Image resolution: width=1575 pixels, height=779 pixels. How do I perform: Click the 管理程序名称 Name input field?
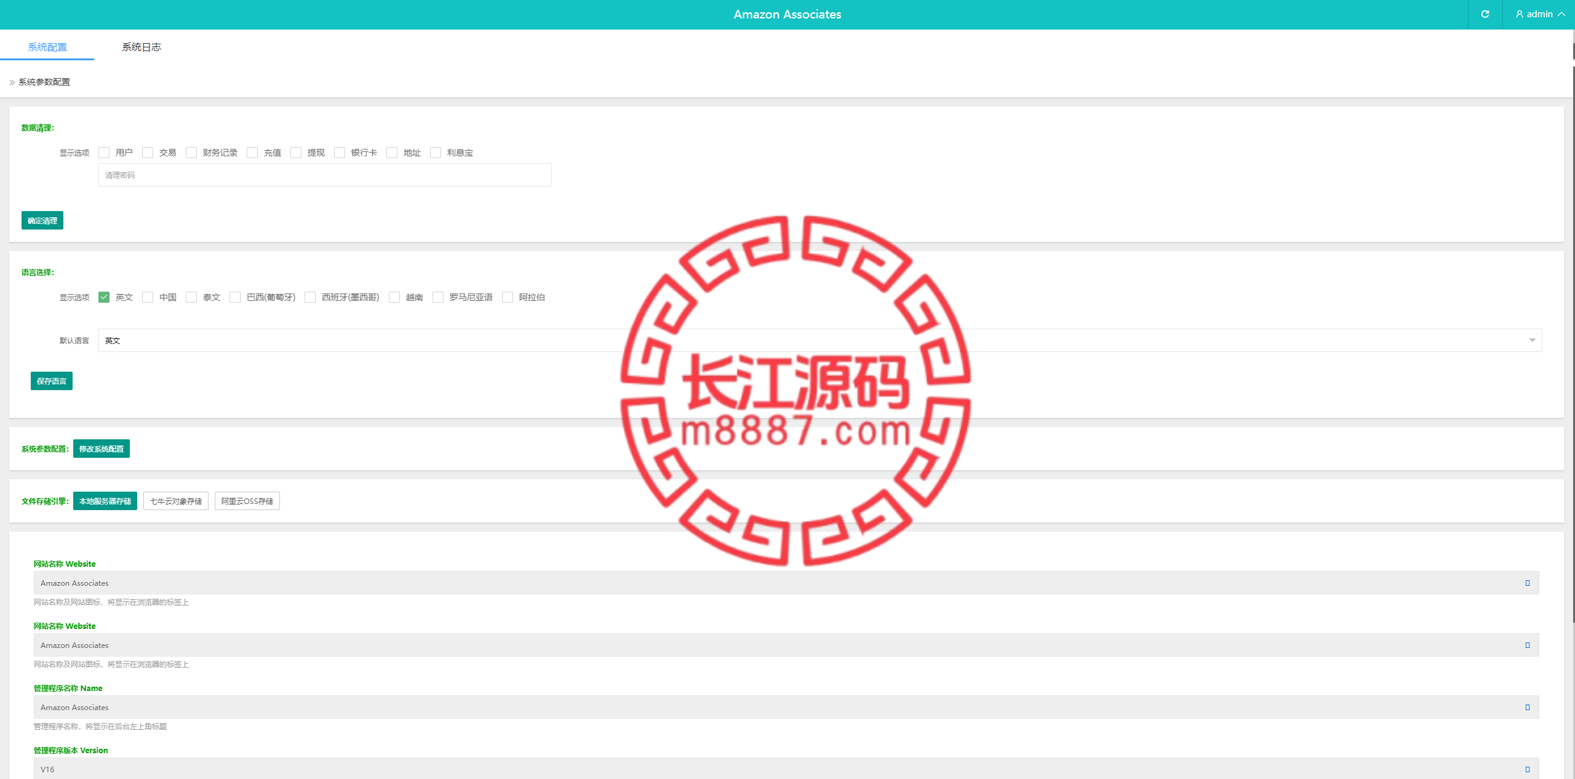pyautogui.click(x=786, y=707)
